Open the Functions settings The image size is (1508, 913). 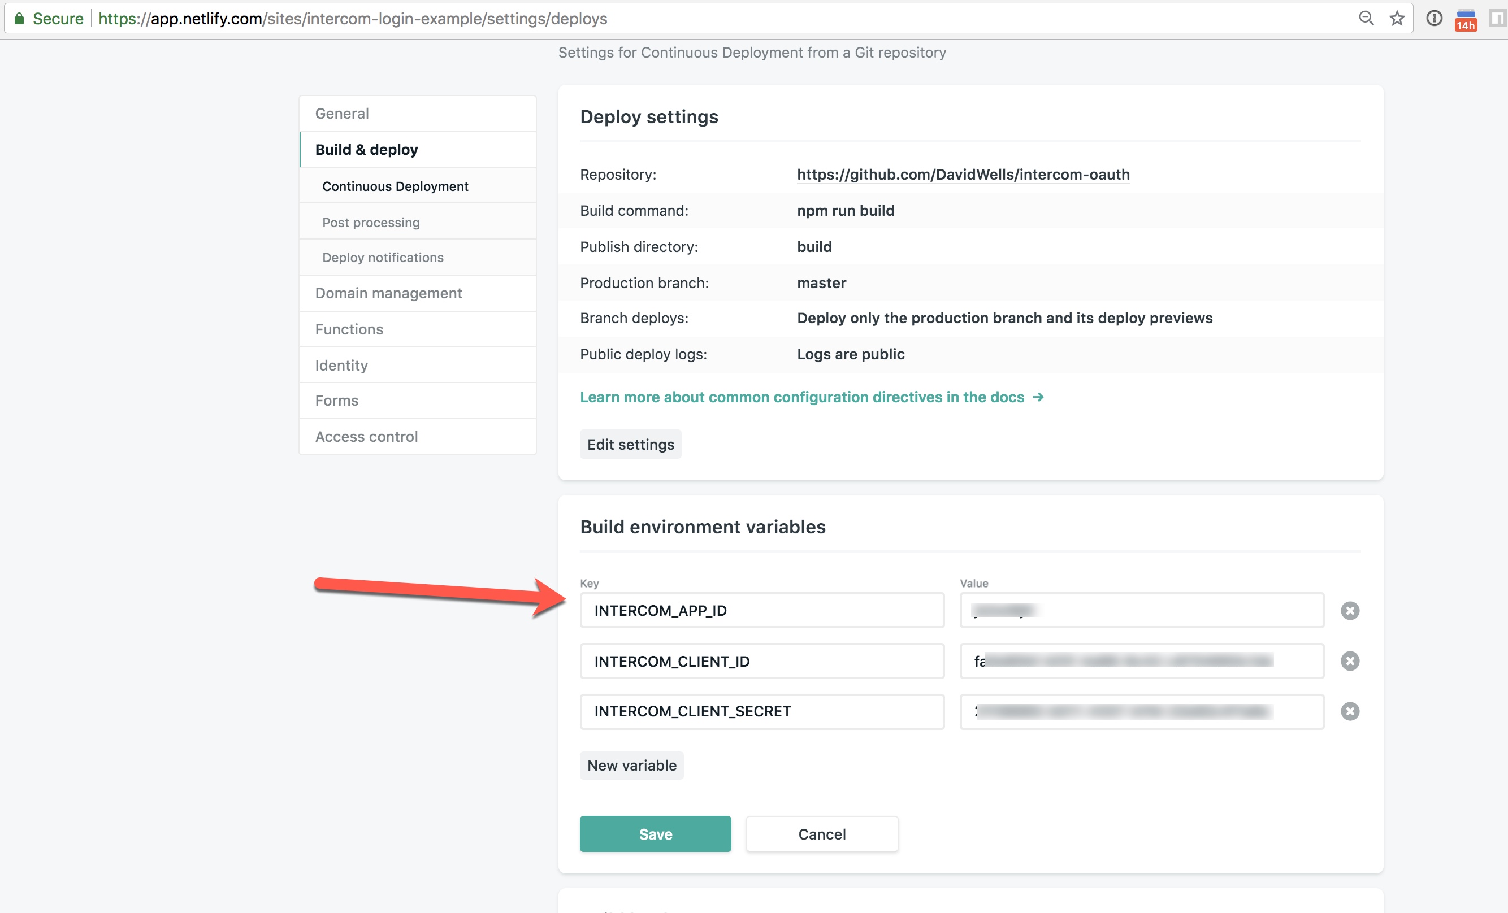pos(417,329)
